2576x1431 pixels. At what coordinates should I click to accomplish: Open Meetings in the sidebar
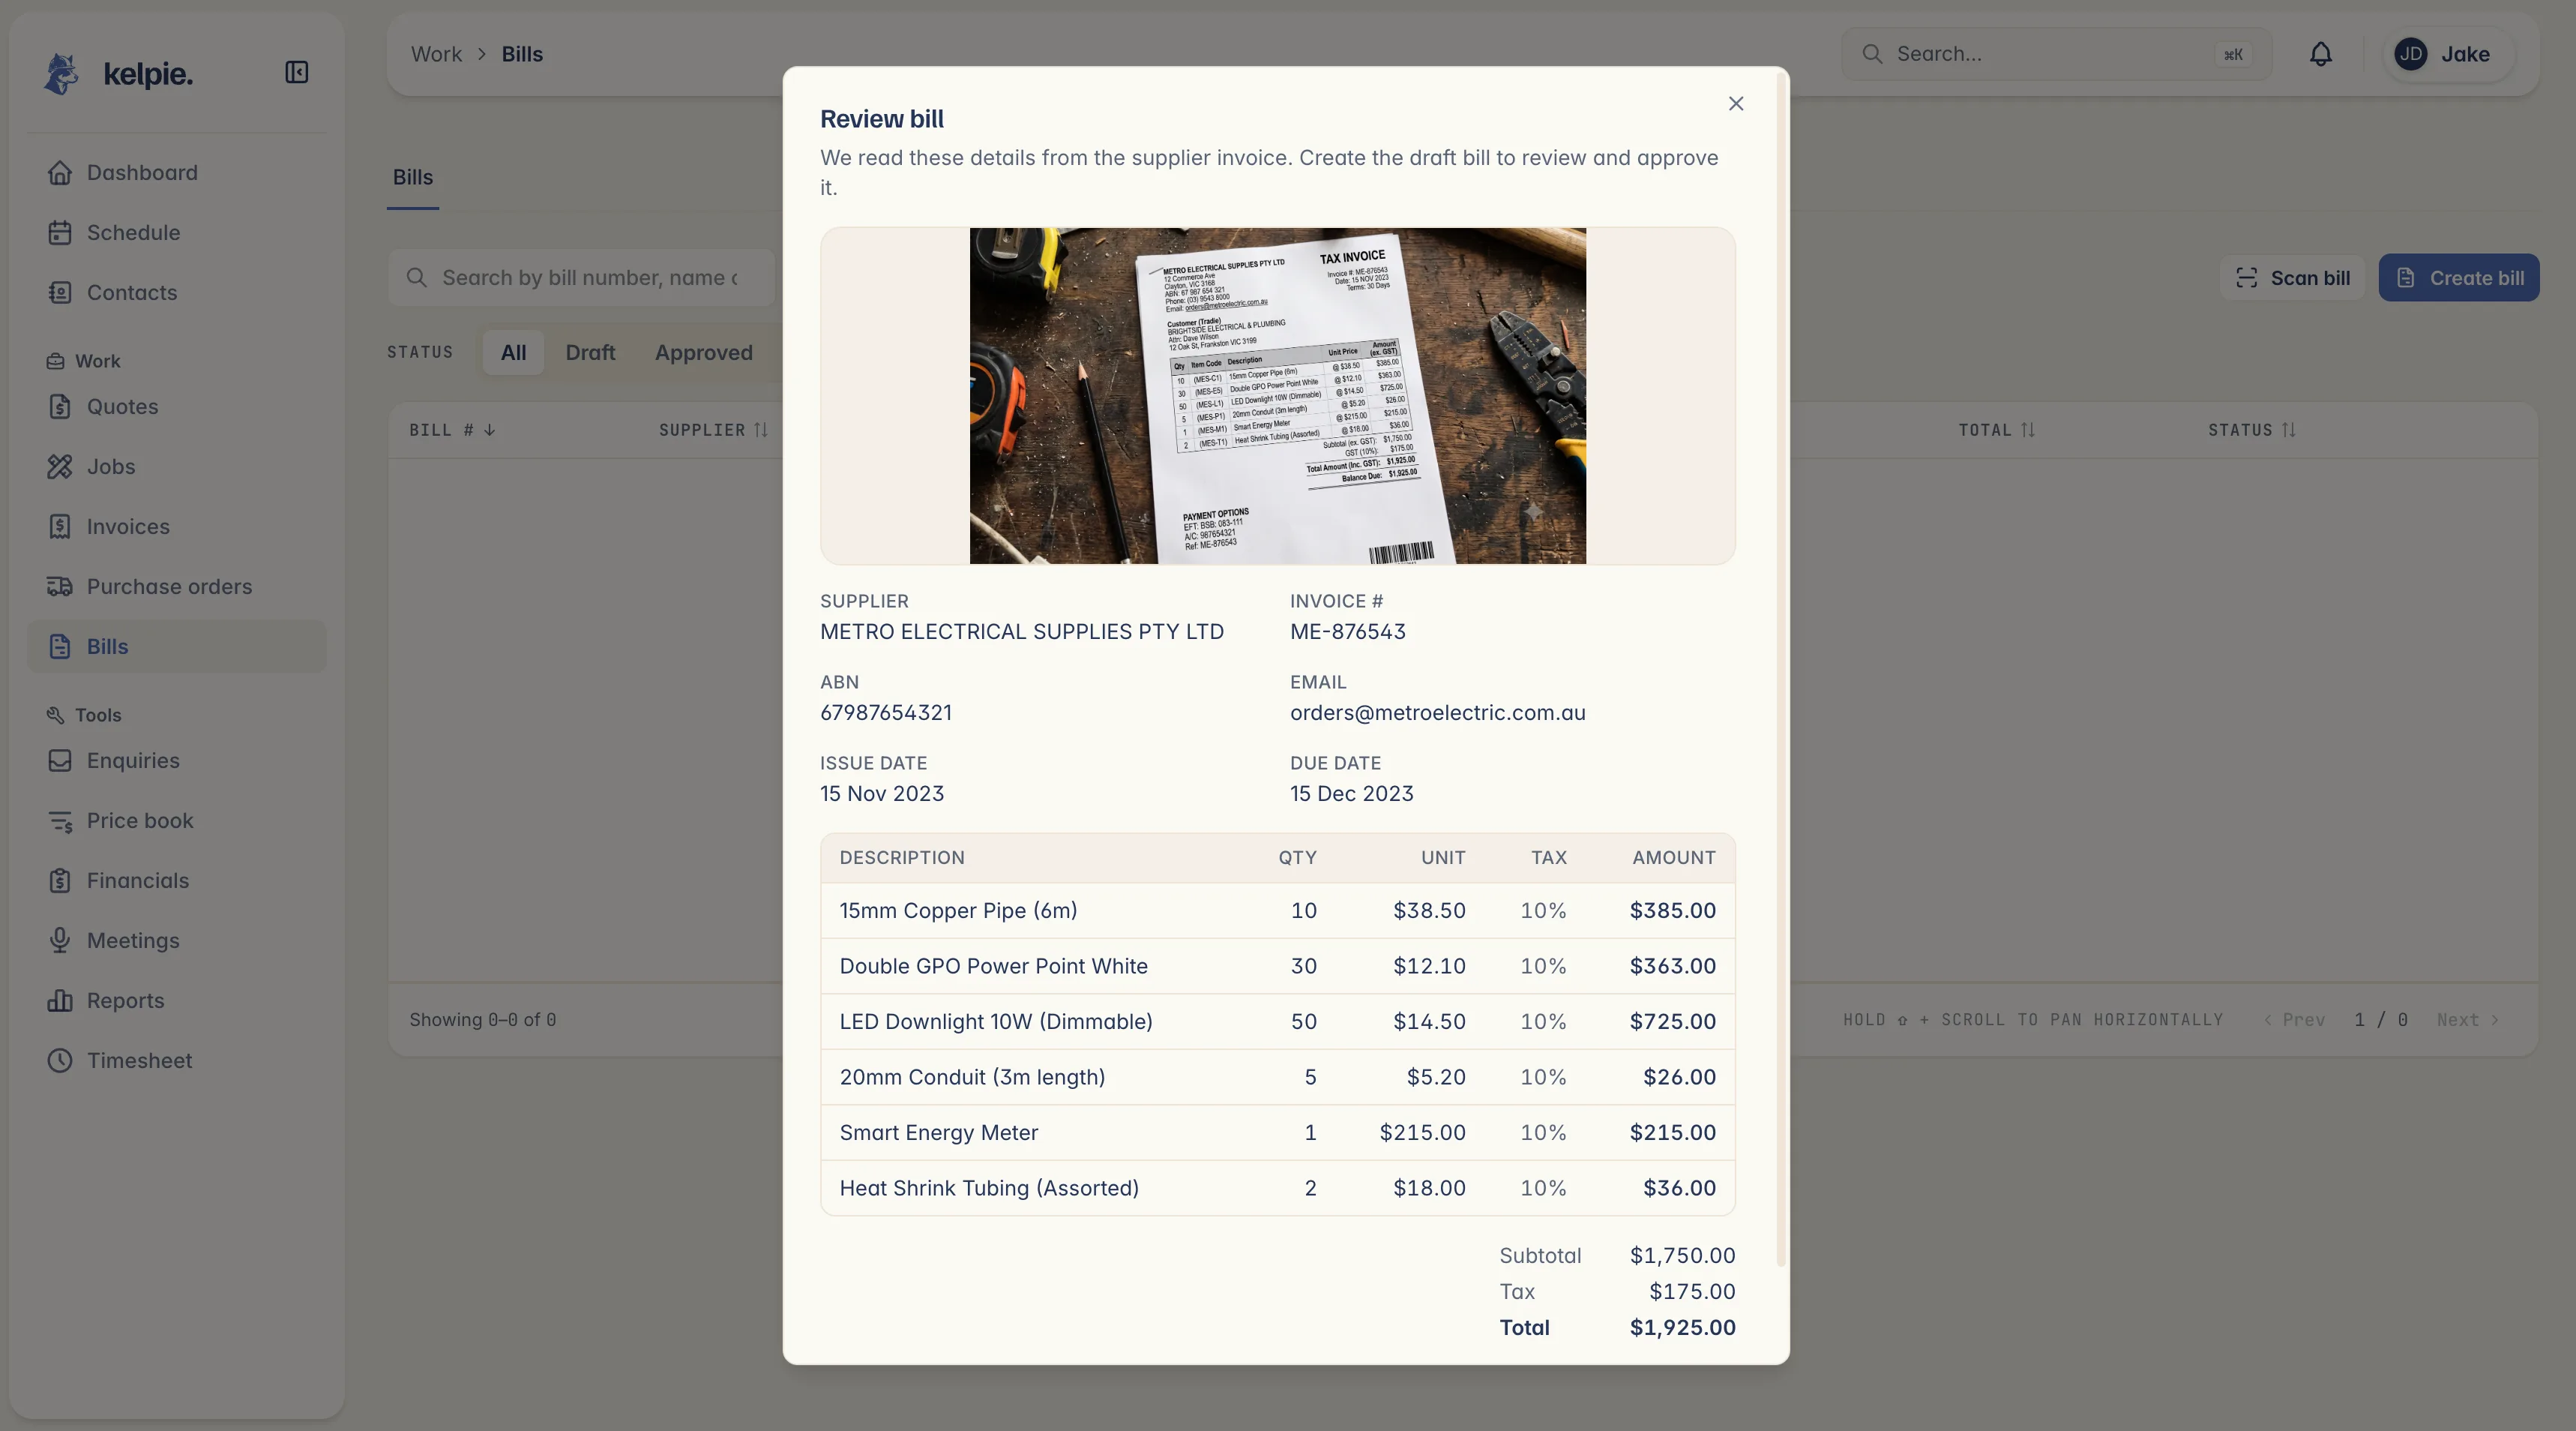pos(177,940)
